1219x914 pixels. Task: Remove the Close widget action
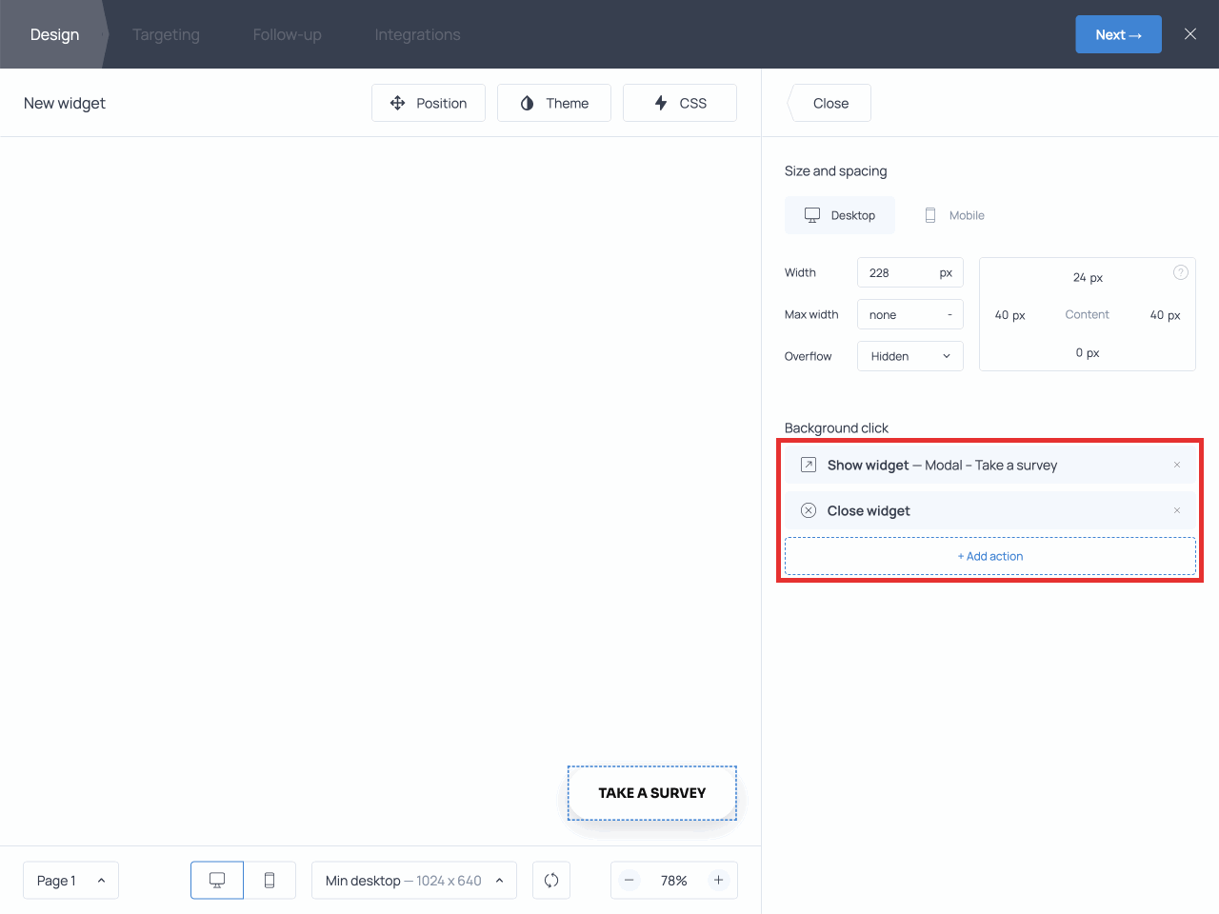(x=1177, y=510)
